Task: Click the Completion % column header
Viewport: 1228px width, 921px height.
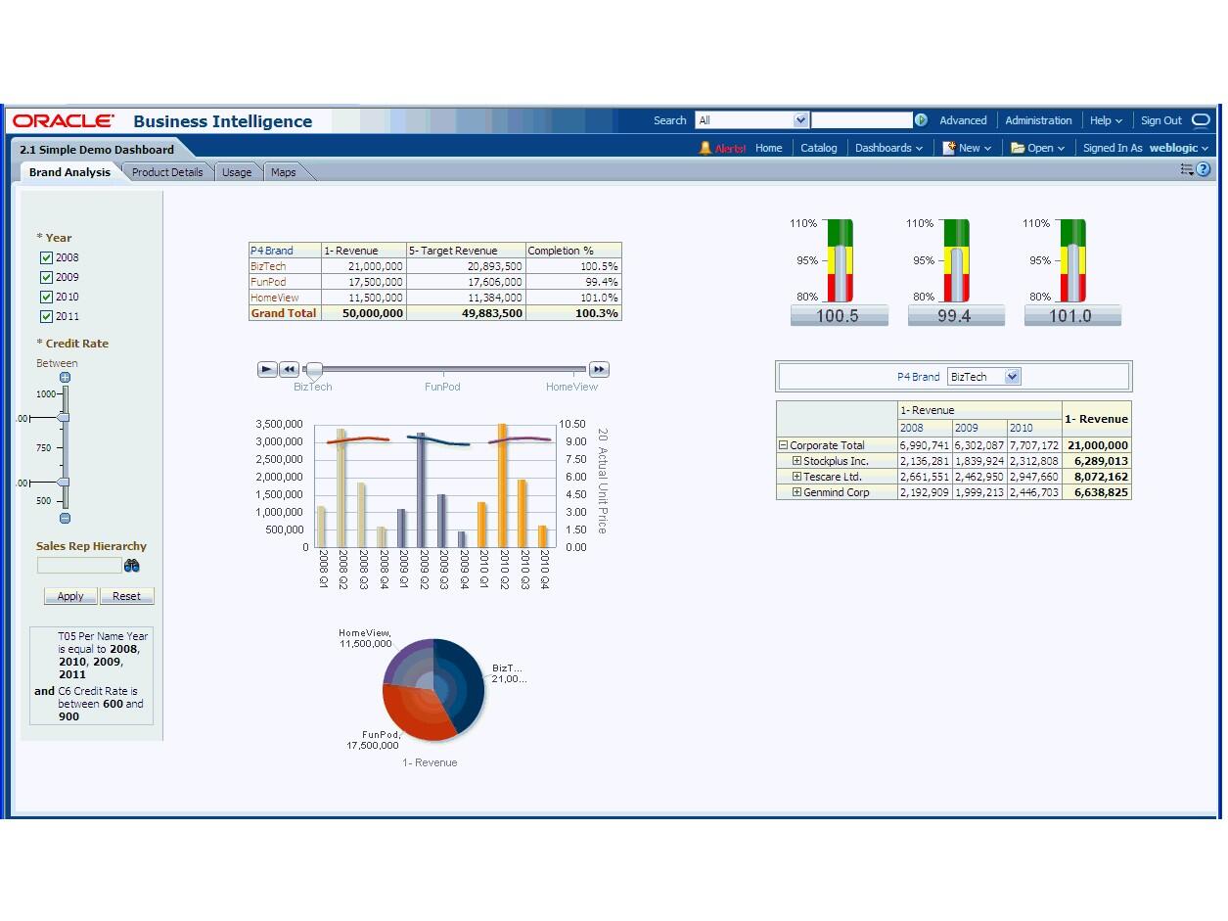Action: click(x=573, y=251)
